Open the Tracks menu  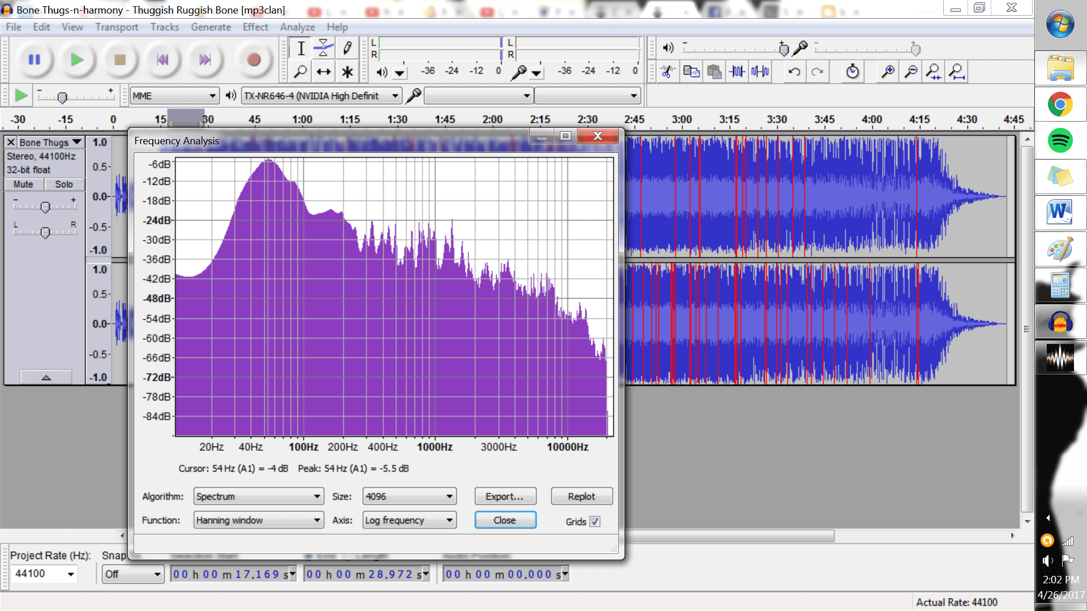click(165, 27)
